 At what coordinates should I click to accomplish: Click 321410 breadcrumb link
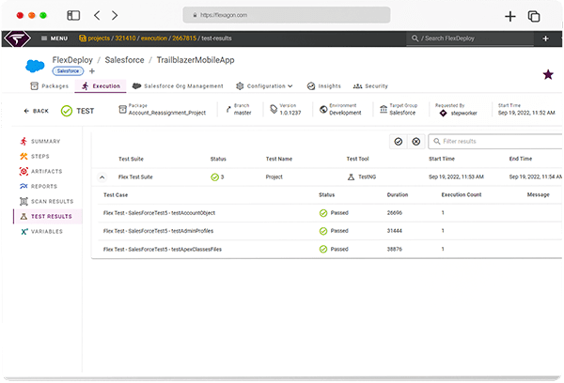[126, 38]
